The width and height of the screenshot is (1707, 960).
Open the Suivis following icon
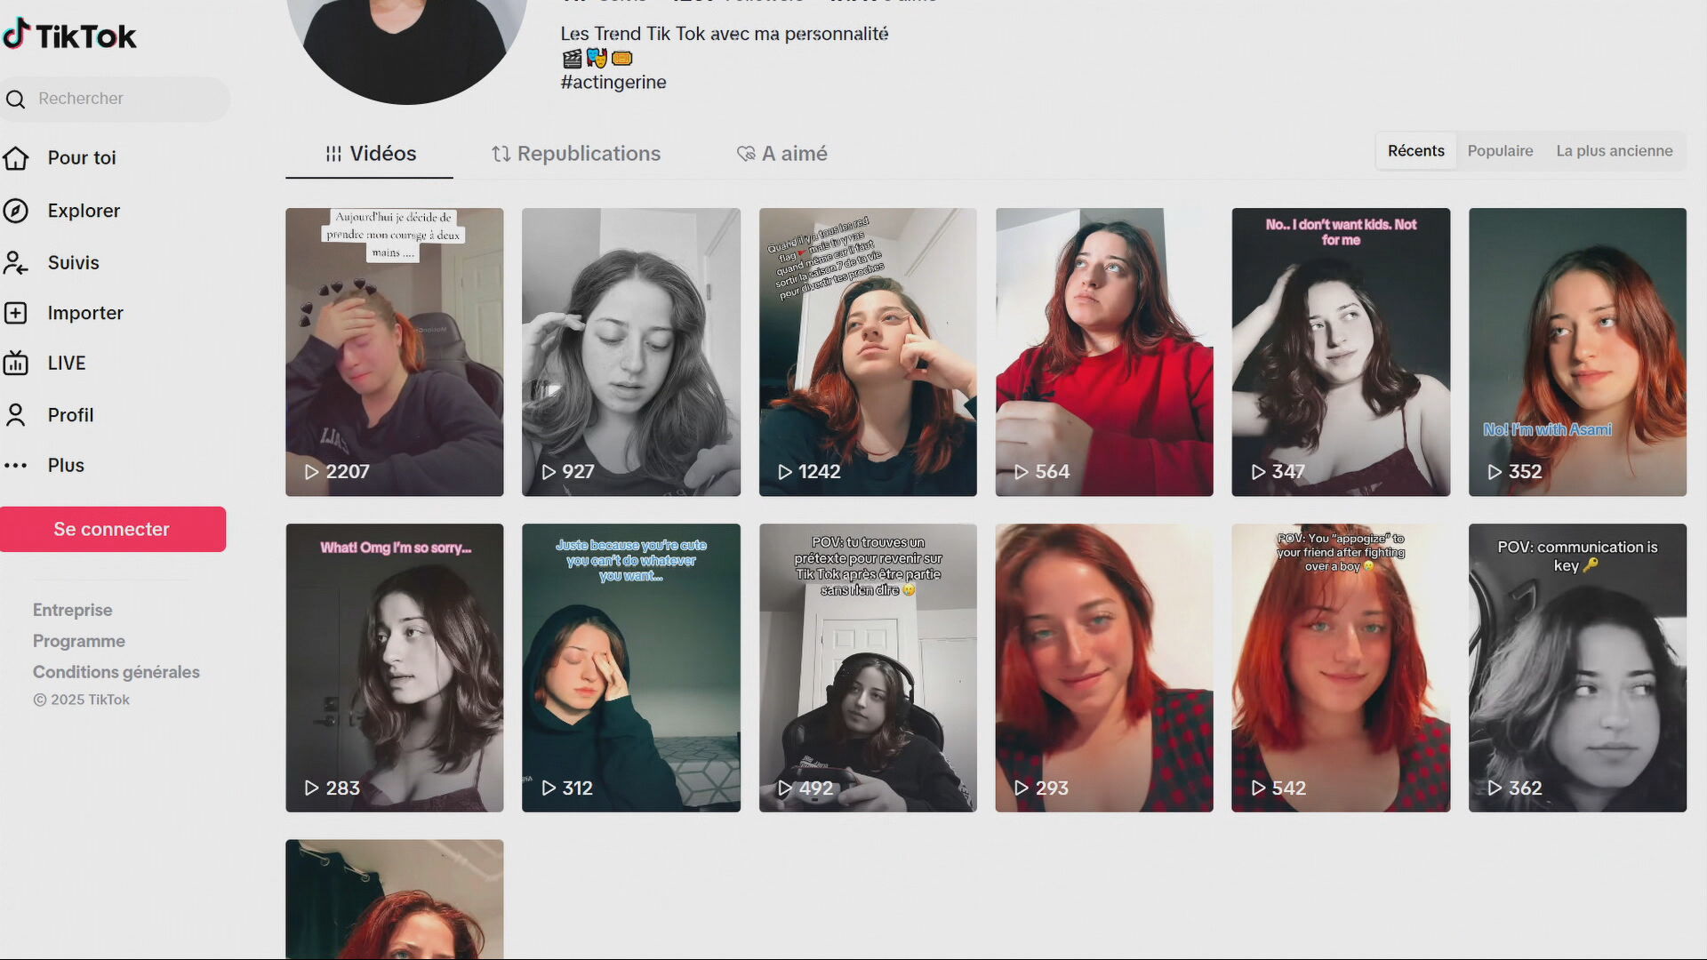15,262
